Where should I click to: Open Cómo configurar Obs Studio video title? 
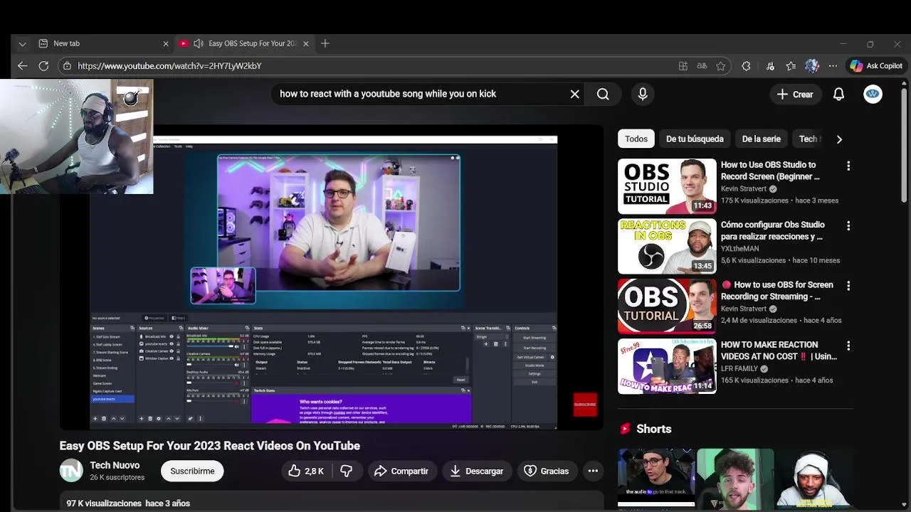773,230
